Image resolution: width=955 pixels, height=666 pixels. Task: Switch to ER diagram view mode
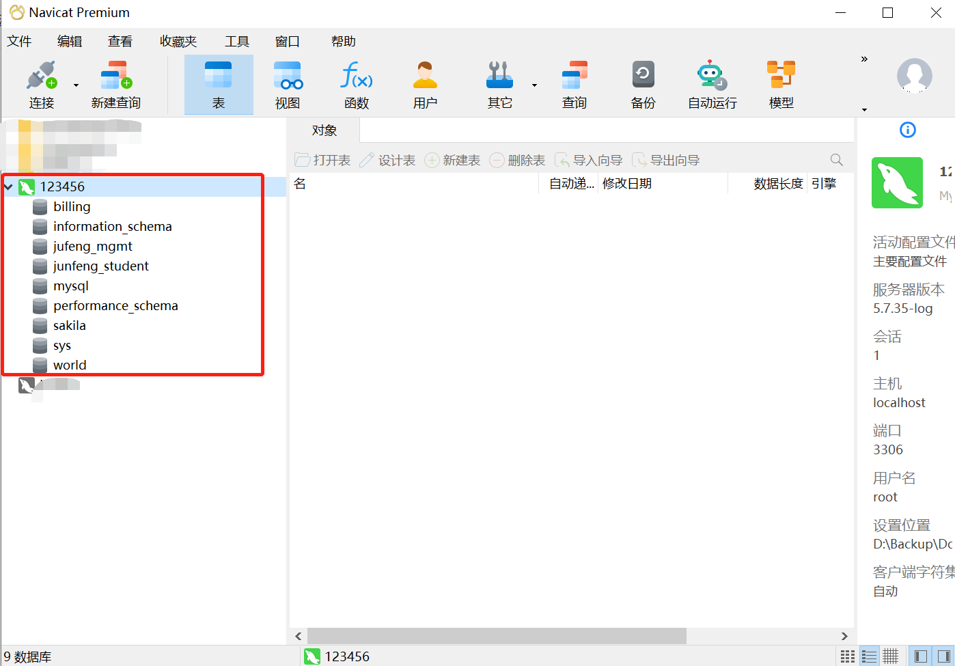pyautogui.click(x=890, y=656)
